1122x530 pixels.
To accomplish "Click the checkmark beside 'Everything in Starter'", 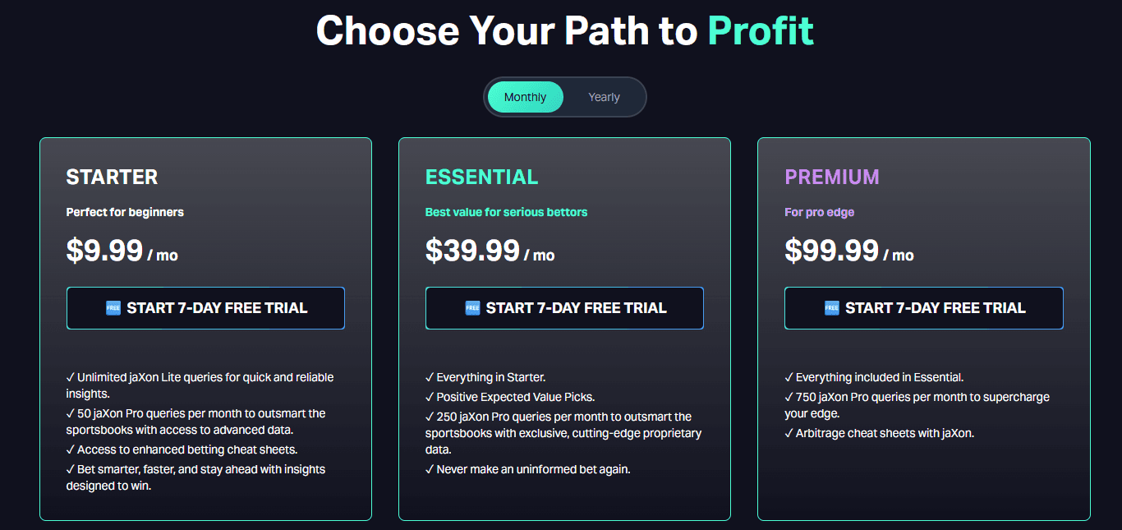I will [430, 376].
